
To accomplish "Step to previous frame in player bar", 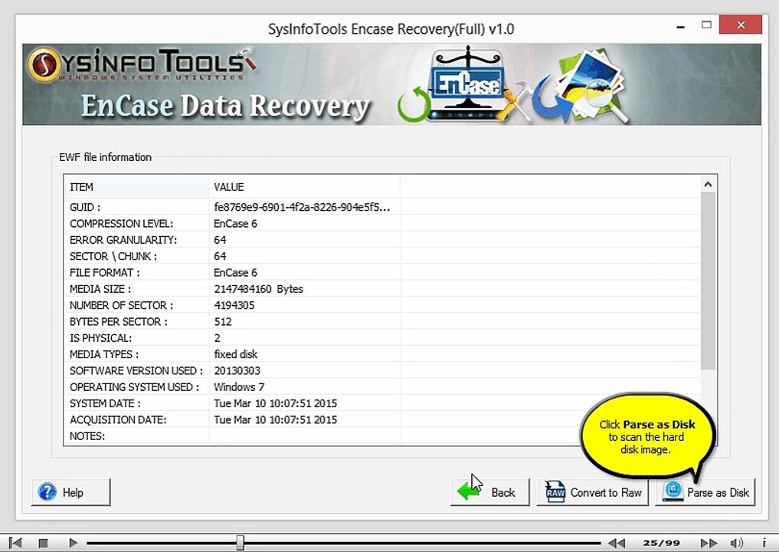I will [x=617, y=543].
